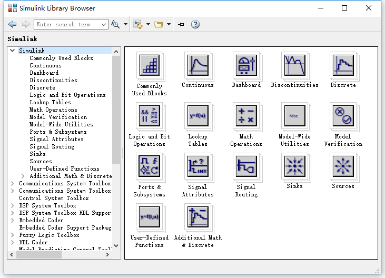The image size is (385, 278).
Task: Select Model Verification in the tree
Action: pyautogui.click(x=58, y=117)
